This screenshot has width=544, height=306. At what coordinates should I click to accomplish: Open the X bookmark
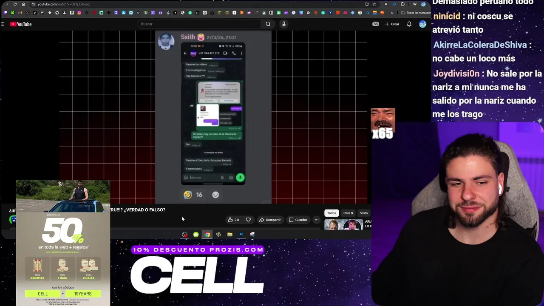pos(27,13)
